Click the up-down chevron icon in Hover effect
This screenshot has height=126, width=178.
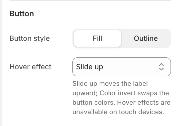161,67
